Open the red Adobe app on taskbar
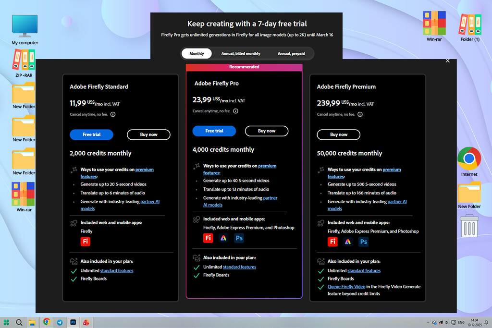The height and width of the screenshot is (328, 492). pyautogui.click(x=86, y=322)
